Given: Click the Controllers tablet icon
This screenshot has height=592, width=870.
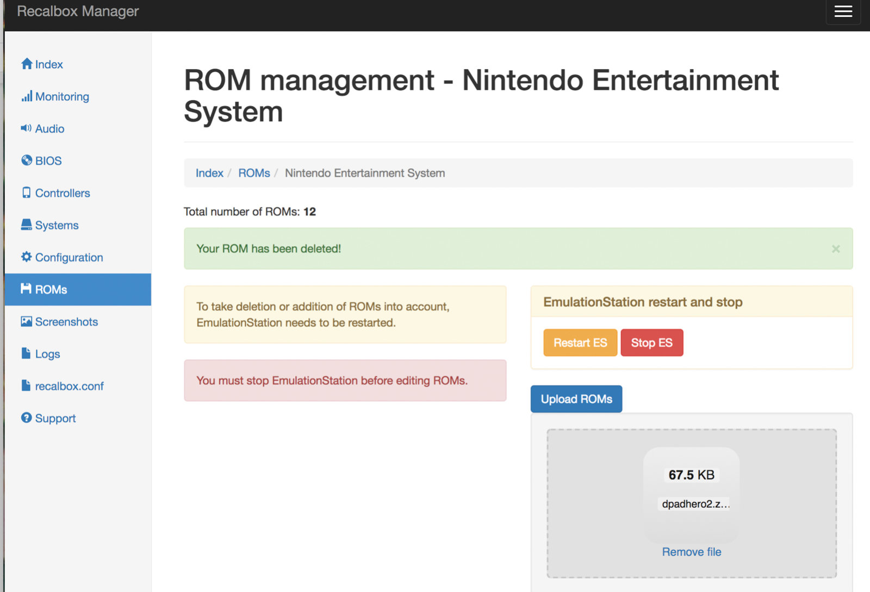Looking at the screenshot, I should 26,193.
